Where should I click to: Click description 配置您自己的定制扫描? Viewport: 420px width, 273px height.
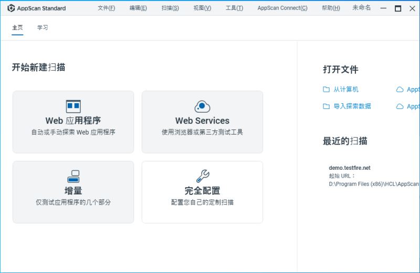[202, 202]
